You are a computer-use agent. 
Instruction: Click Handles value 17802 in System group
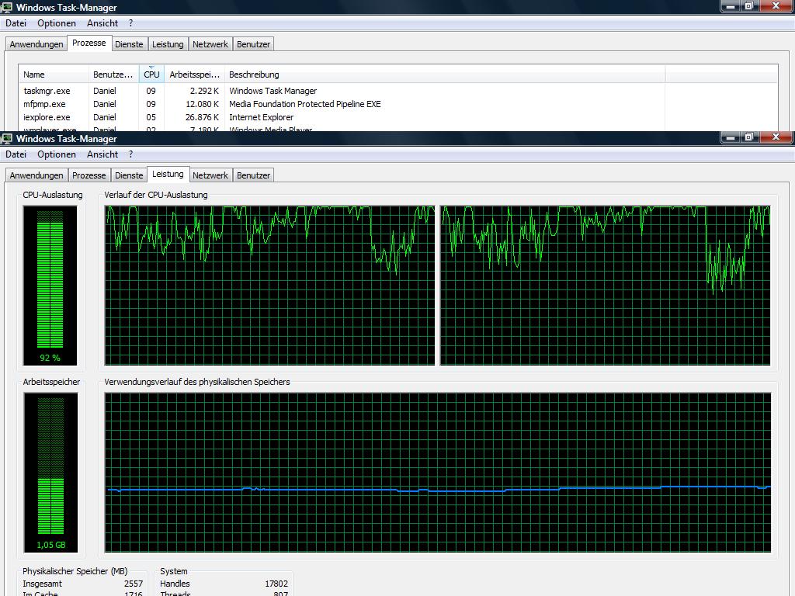[276, 584]
